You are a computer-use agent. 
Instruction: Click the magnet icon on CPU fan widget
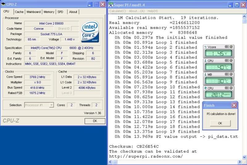click(227, 88)
